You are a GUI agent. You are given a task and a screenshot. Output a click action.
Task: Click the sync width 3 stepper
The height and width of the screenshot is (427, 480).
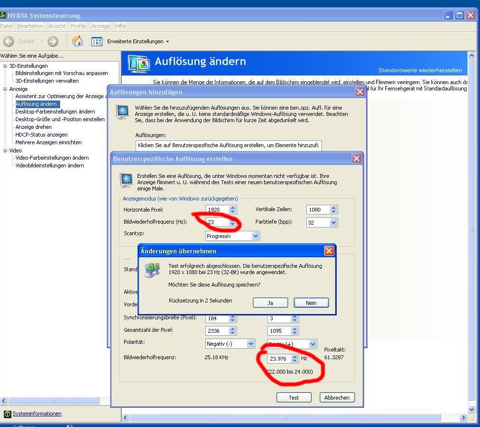tap(294, 318)
